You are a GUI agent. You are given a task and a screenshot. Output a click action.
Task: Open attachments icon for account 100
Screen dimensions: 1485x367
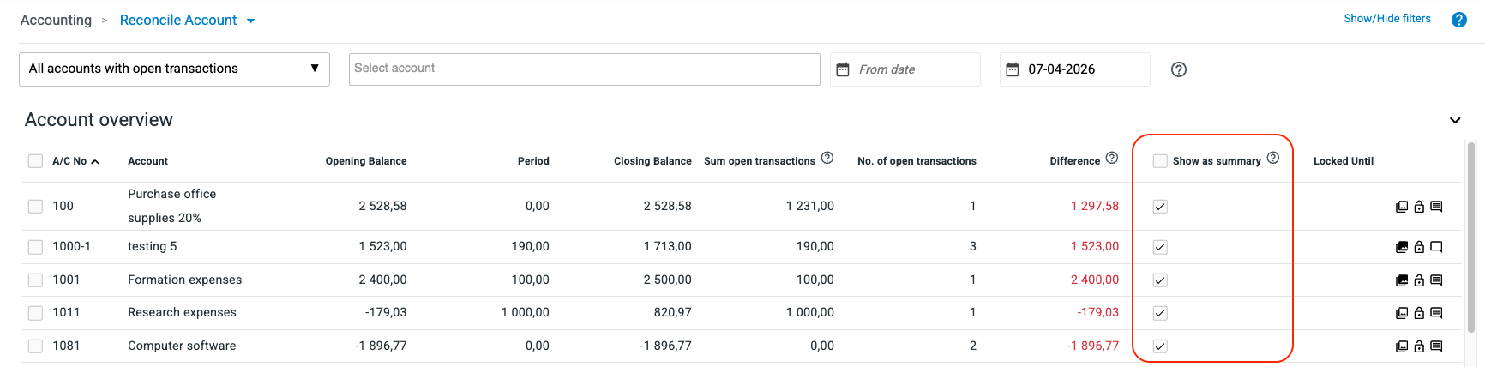pyautogui.click(x=1402, y=207)
